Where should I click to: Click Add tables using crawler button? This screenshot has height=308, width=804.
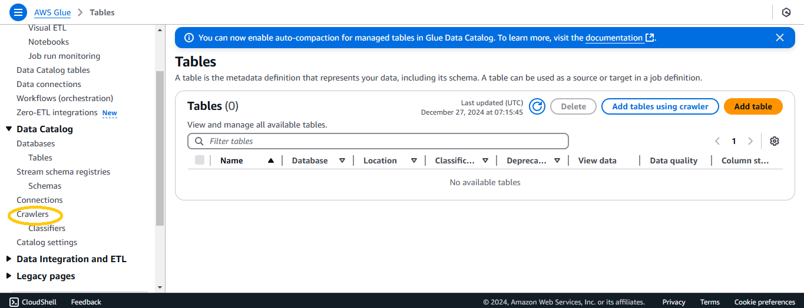pos(660,106)
